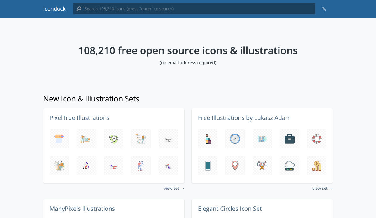Open the ManyPixels Illustrations set
The image size is (376, 218).
pos(82,209)
